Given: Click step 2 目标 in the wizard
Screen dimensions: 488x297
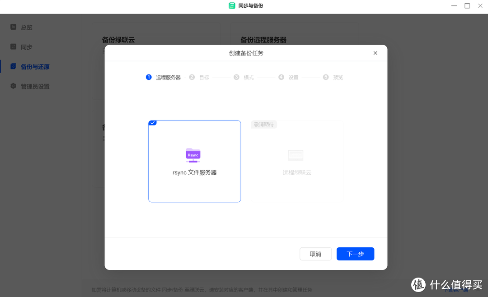Looking at the screenshot, I should tap(199, 77).
